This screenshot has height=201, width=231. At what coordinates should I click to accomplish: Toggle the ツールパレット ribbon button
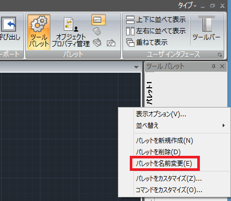[x=39, y=32]
